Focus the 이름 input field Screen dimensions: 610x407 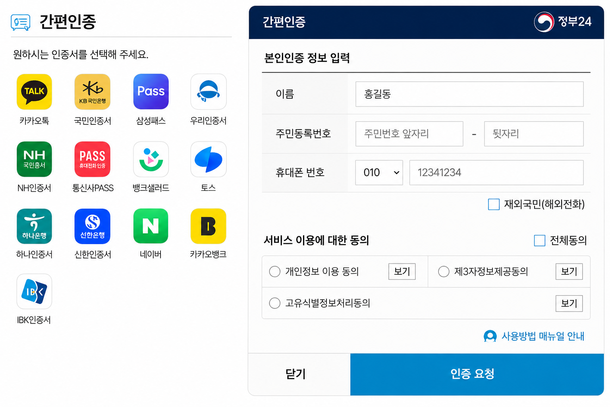pos(469,94)
